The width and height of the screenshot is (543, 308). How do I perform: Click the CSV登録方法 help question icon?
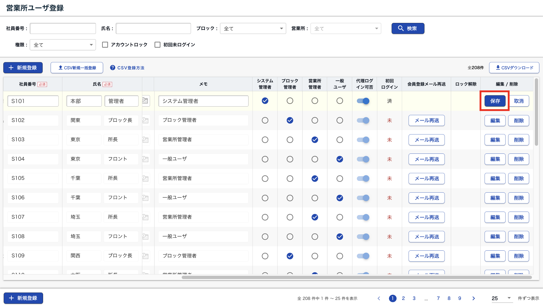[113, 68]
